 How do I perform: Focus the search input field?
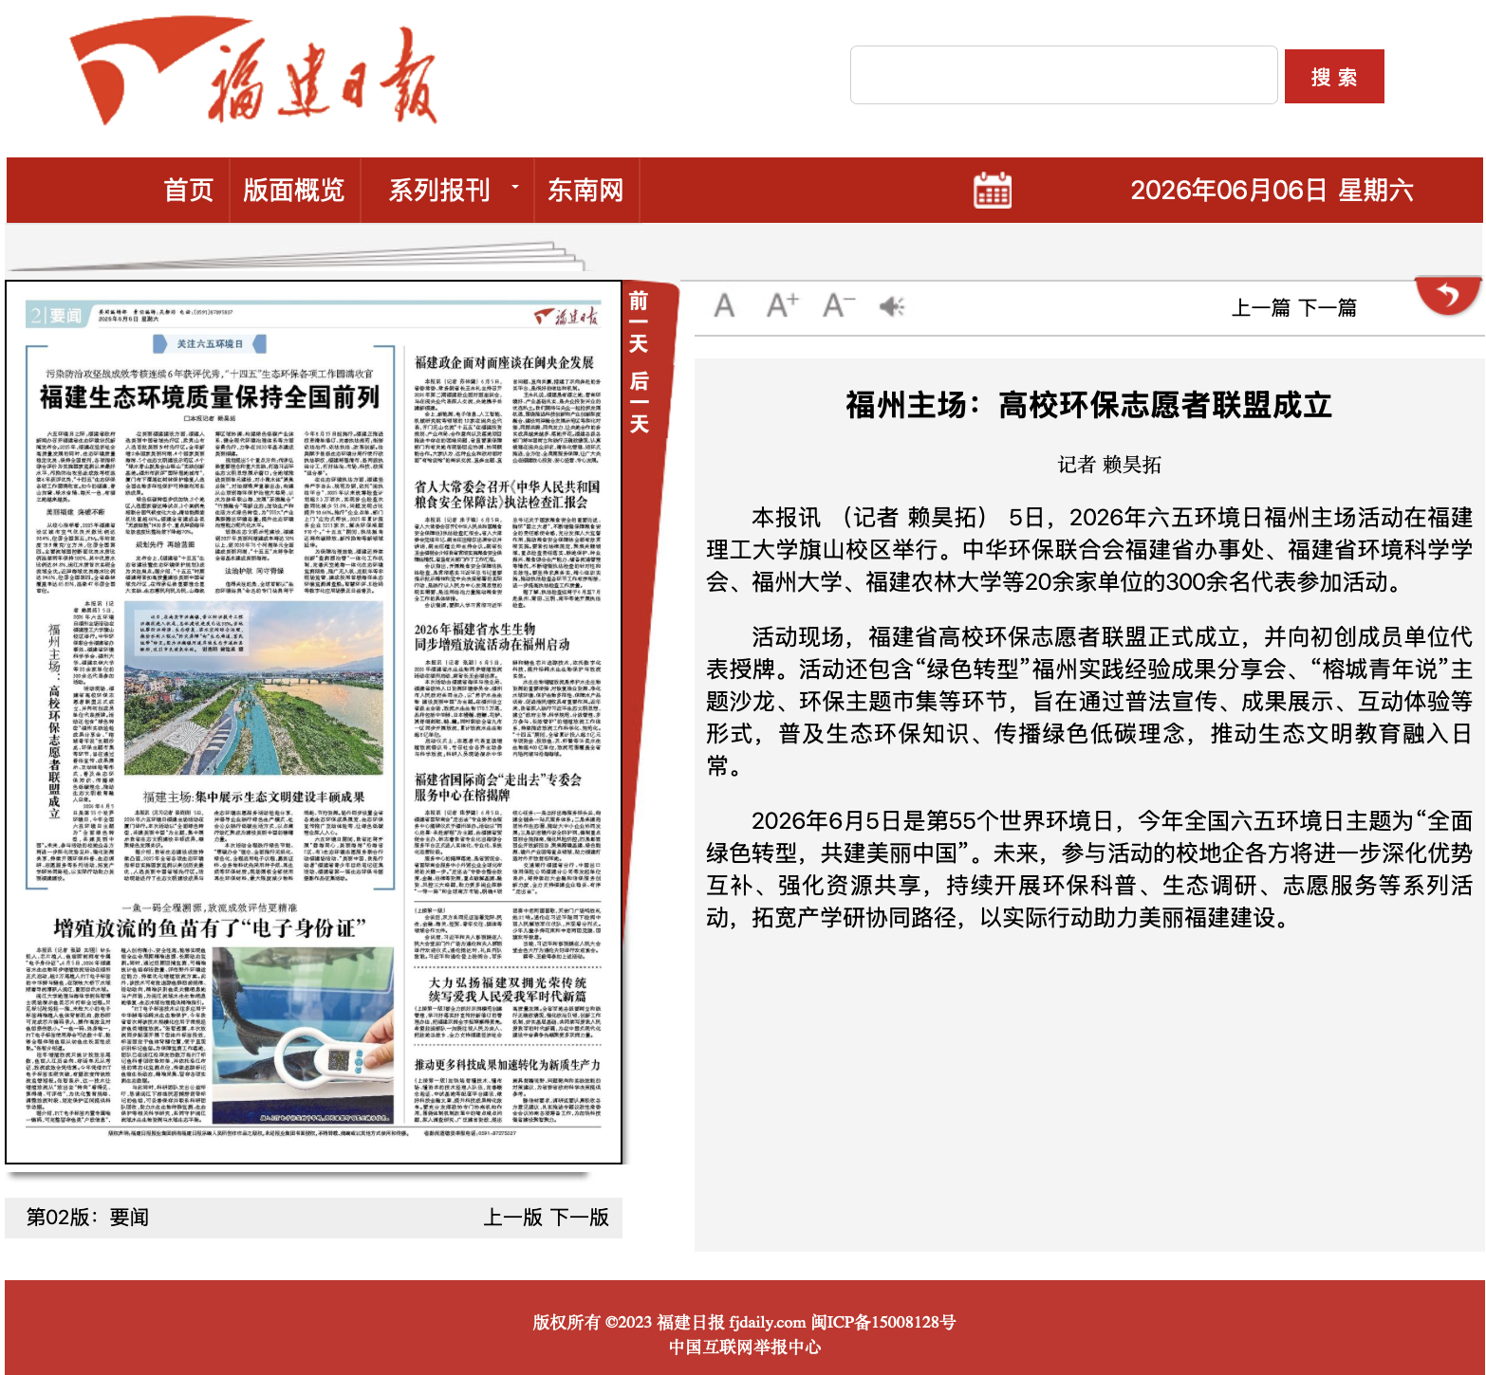tap(1064, 75)
